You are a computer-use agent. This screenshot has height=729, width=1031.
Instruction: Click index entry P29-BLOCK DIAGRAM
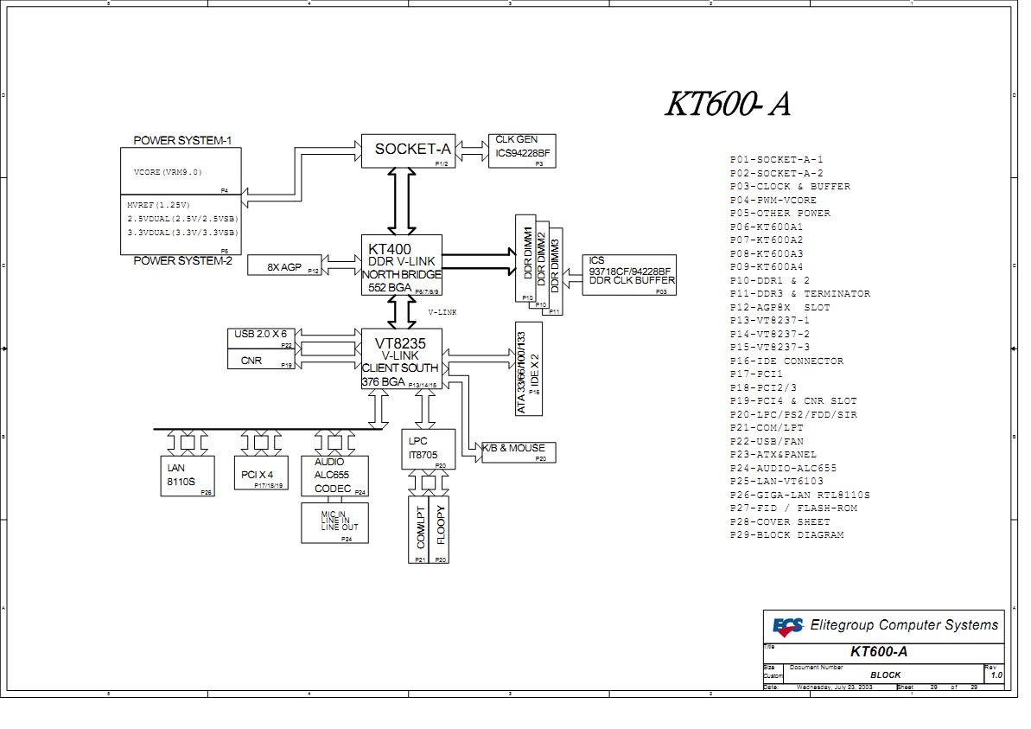point(786,535)
